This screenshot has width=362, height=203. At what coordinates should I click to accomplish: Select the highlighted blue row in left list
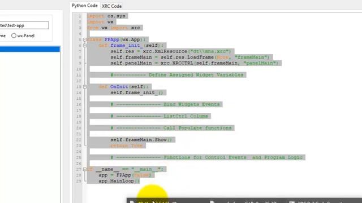click(x=30, y=49)
